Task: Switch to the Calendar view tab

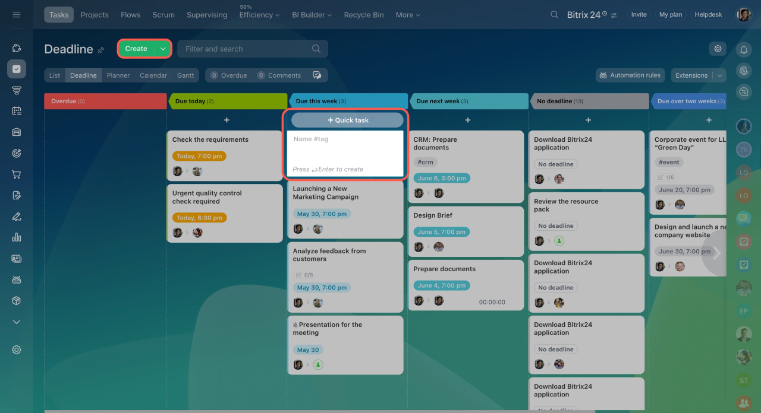Action: [x=153, y=75]
